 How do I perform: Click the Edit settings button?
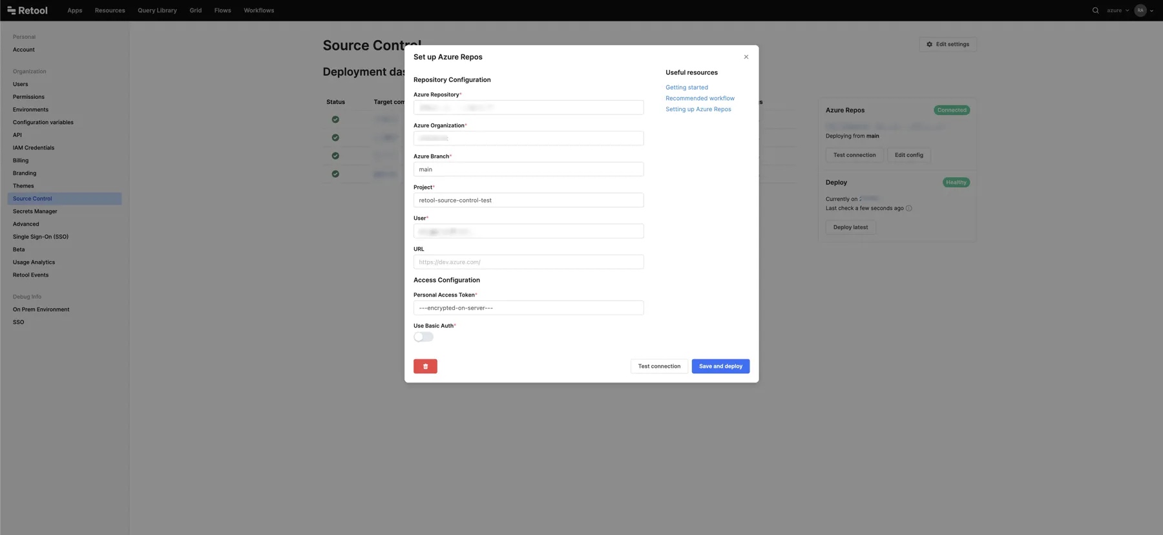coord(948,44)
